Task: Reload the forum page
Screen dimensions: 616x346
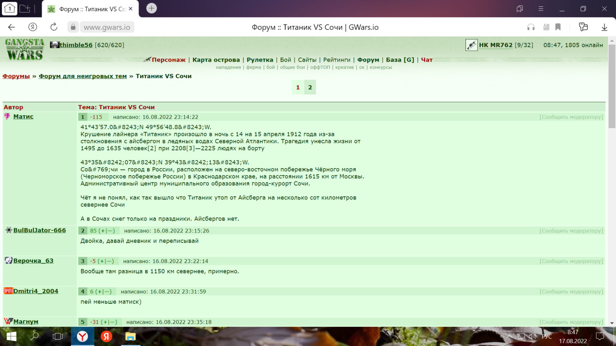Action: pos(54,27)
